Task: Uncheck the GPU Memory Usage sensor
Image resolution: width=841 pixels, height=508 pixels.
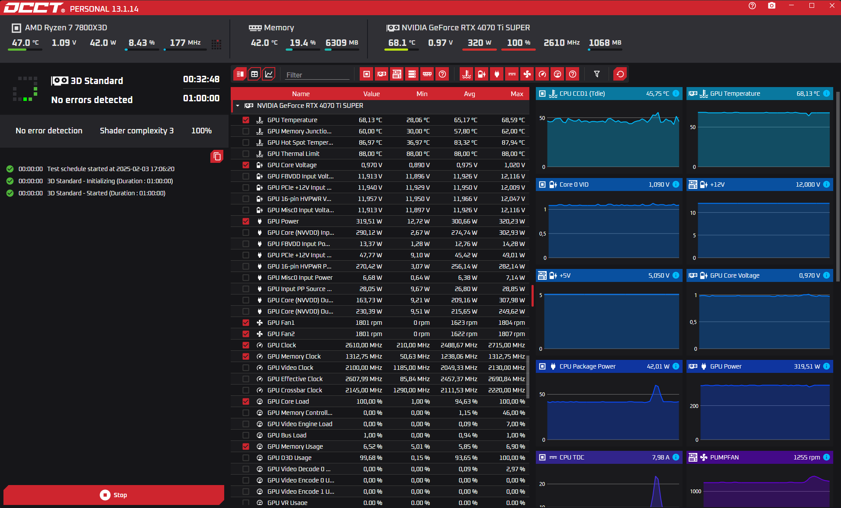Action: (246, 447)
